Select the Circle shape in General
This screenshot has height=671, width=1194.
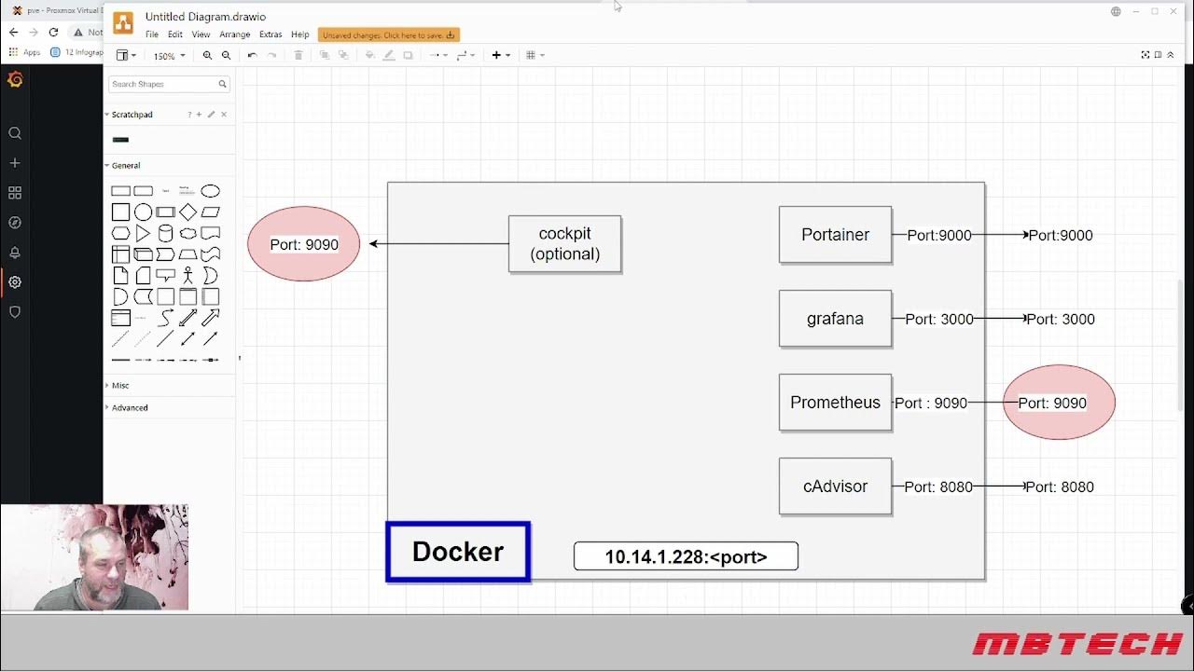pos(143,212)
